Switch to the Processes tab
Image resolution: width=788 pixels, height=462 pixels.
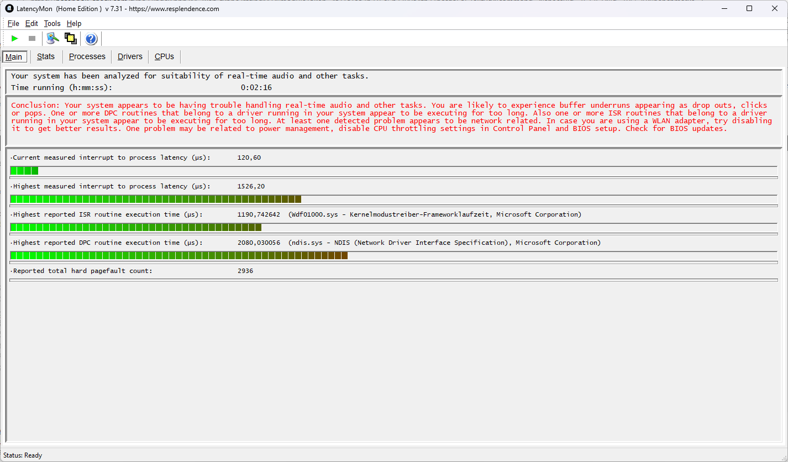click(87, 56)
